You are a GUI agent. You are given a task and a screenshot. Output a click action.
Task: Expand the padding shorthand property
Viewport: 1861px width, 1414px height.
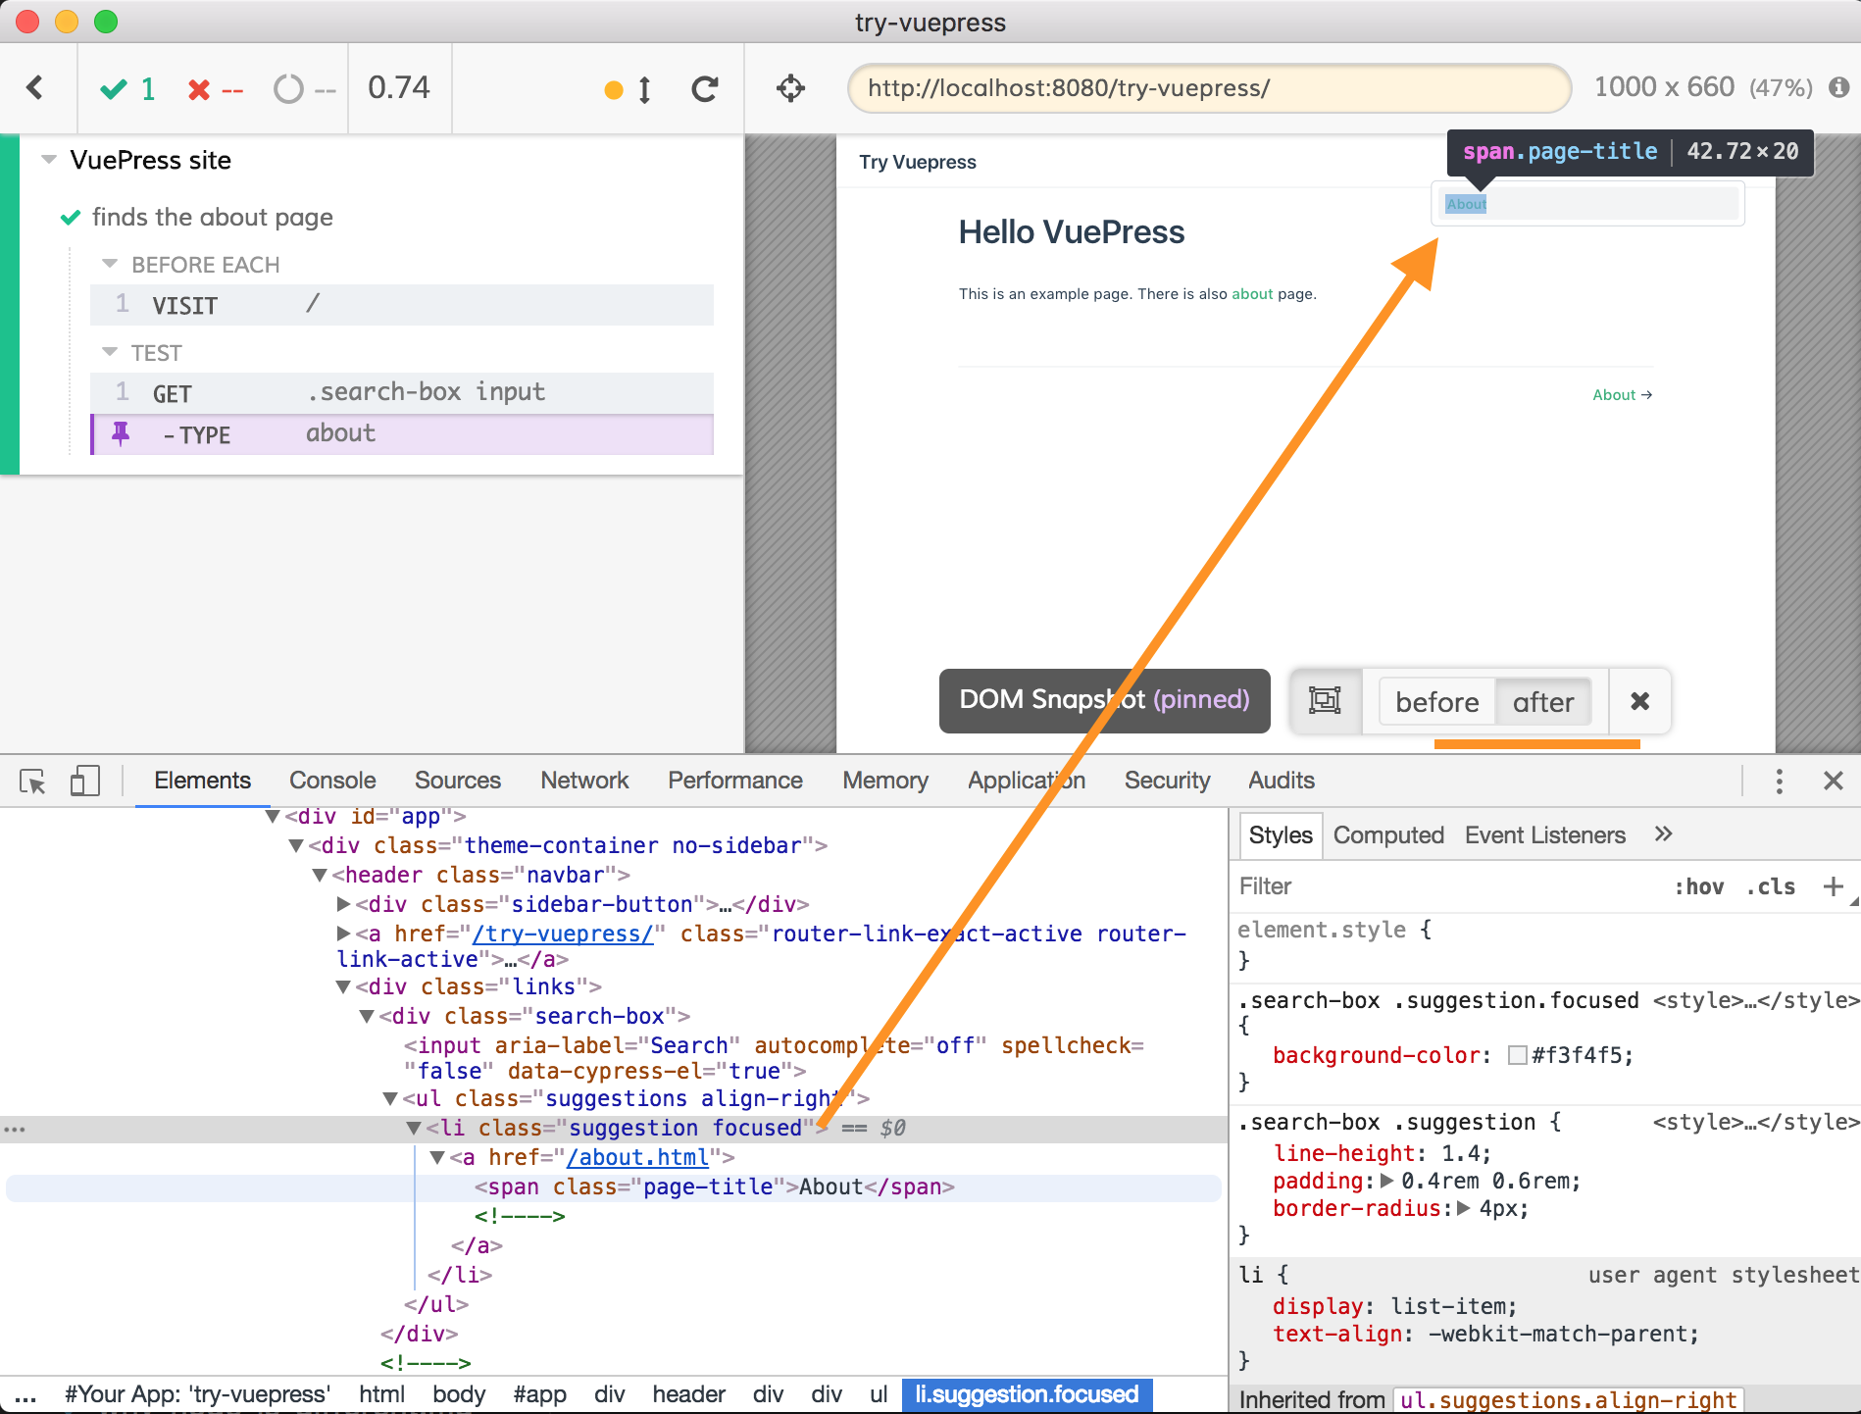(1386, 1181)
